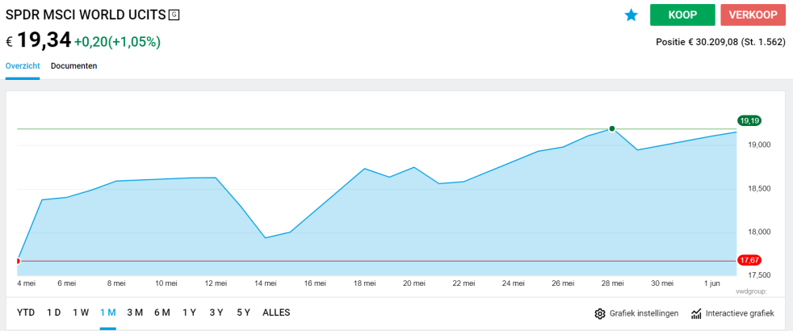Select the YTD time range

click(x=26, y=312)
